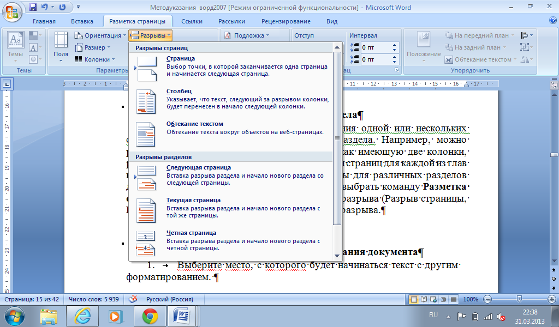The image size is (559, 327).
Task: Zoom out with minus button
Action: point(488,299)
